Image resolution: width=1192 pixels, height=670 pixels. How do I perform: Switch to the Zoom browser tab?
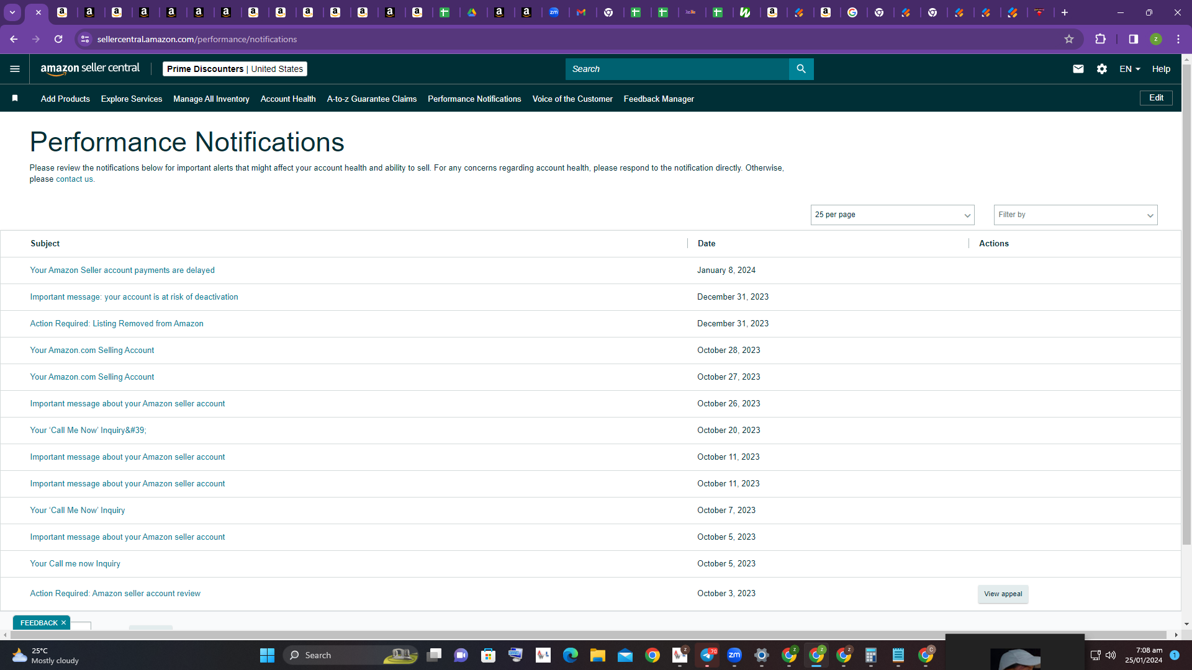(554, 12)
